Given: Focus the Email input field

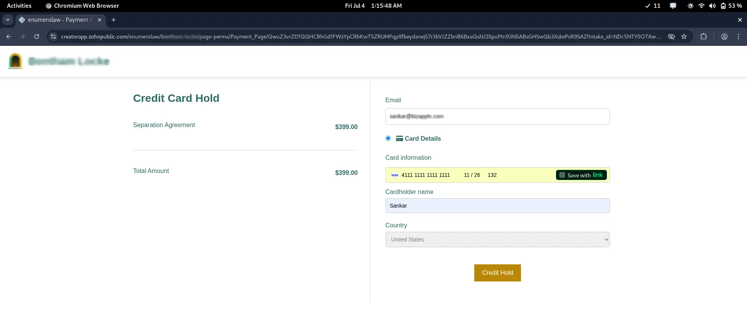Looking at the screenshot, I should pyautogui.click(x=498, y=116).
